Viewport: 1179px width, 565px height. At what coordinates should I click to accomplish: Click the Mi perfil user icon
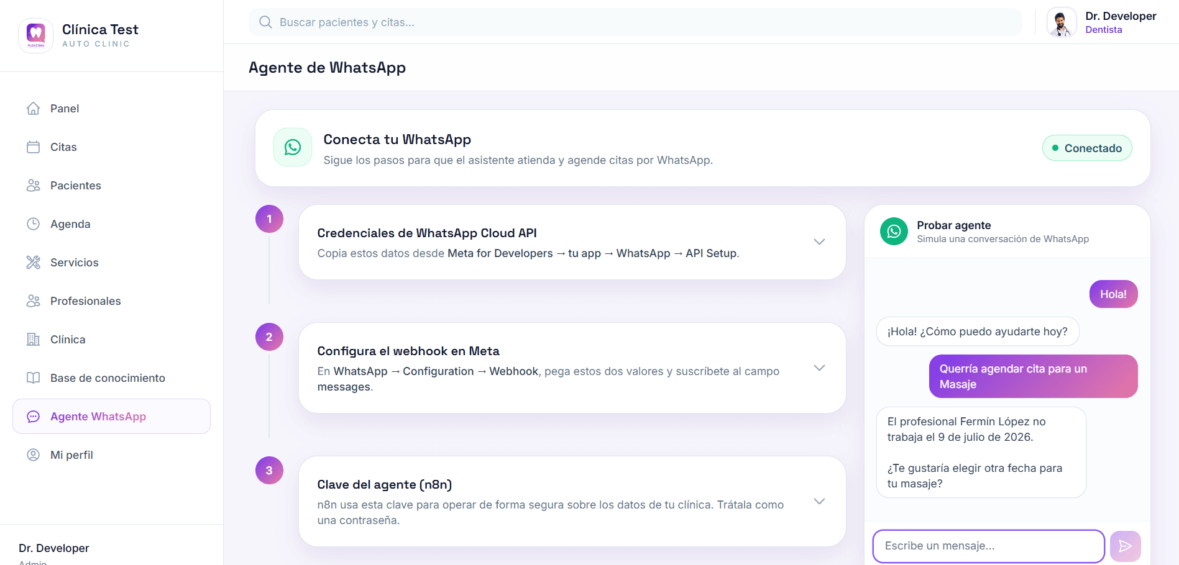point(34,455)
